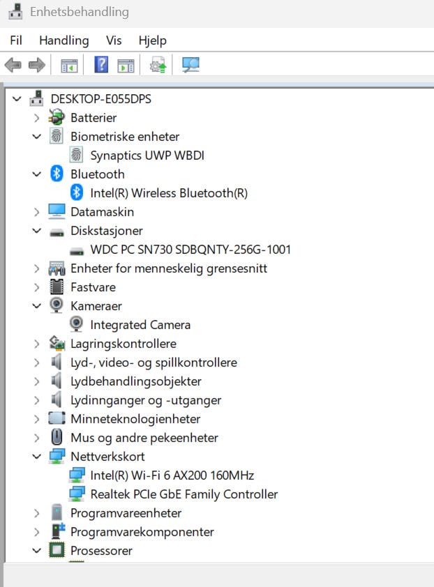The height and width of the screenshot is (587, 434).
Task: Click the Back arrow toolbar icon
Action: (x=13, y=65)
